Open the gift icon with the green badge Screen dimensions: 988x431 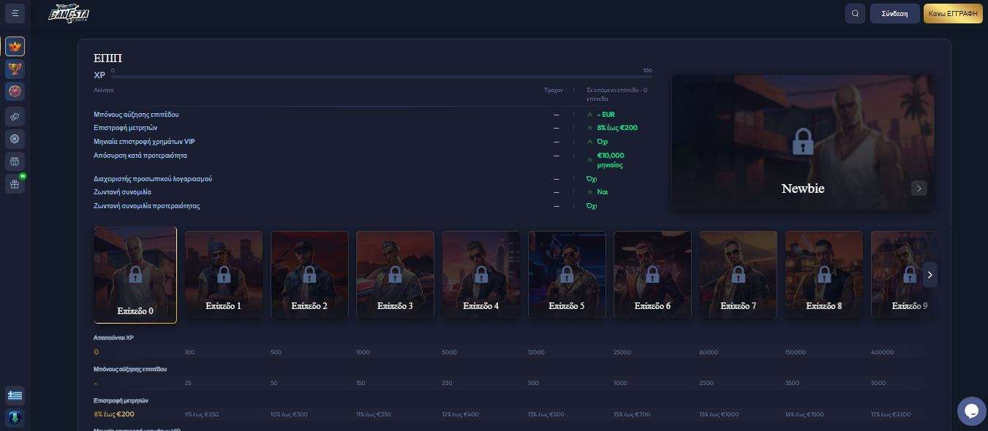tap(15, 184)
